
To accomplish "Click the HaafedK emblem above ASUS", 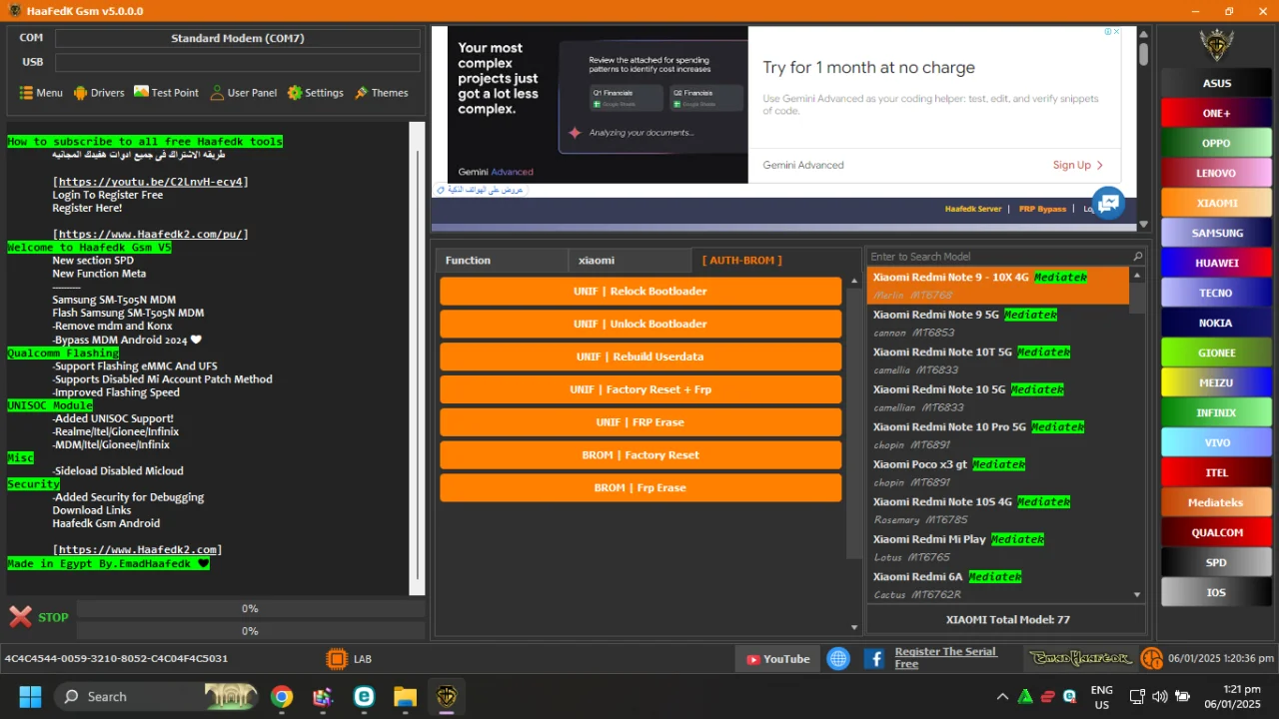I will pos(1216,45).
